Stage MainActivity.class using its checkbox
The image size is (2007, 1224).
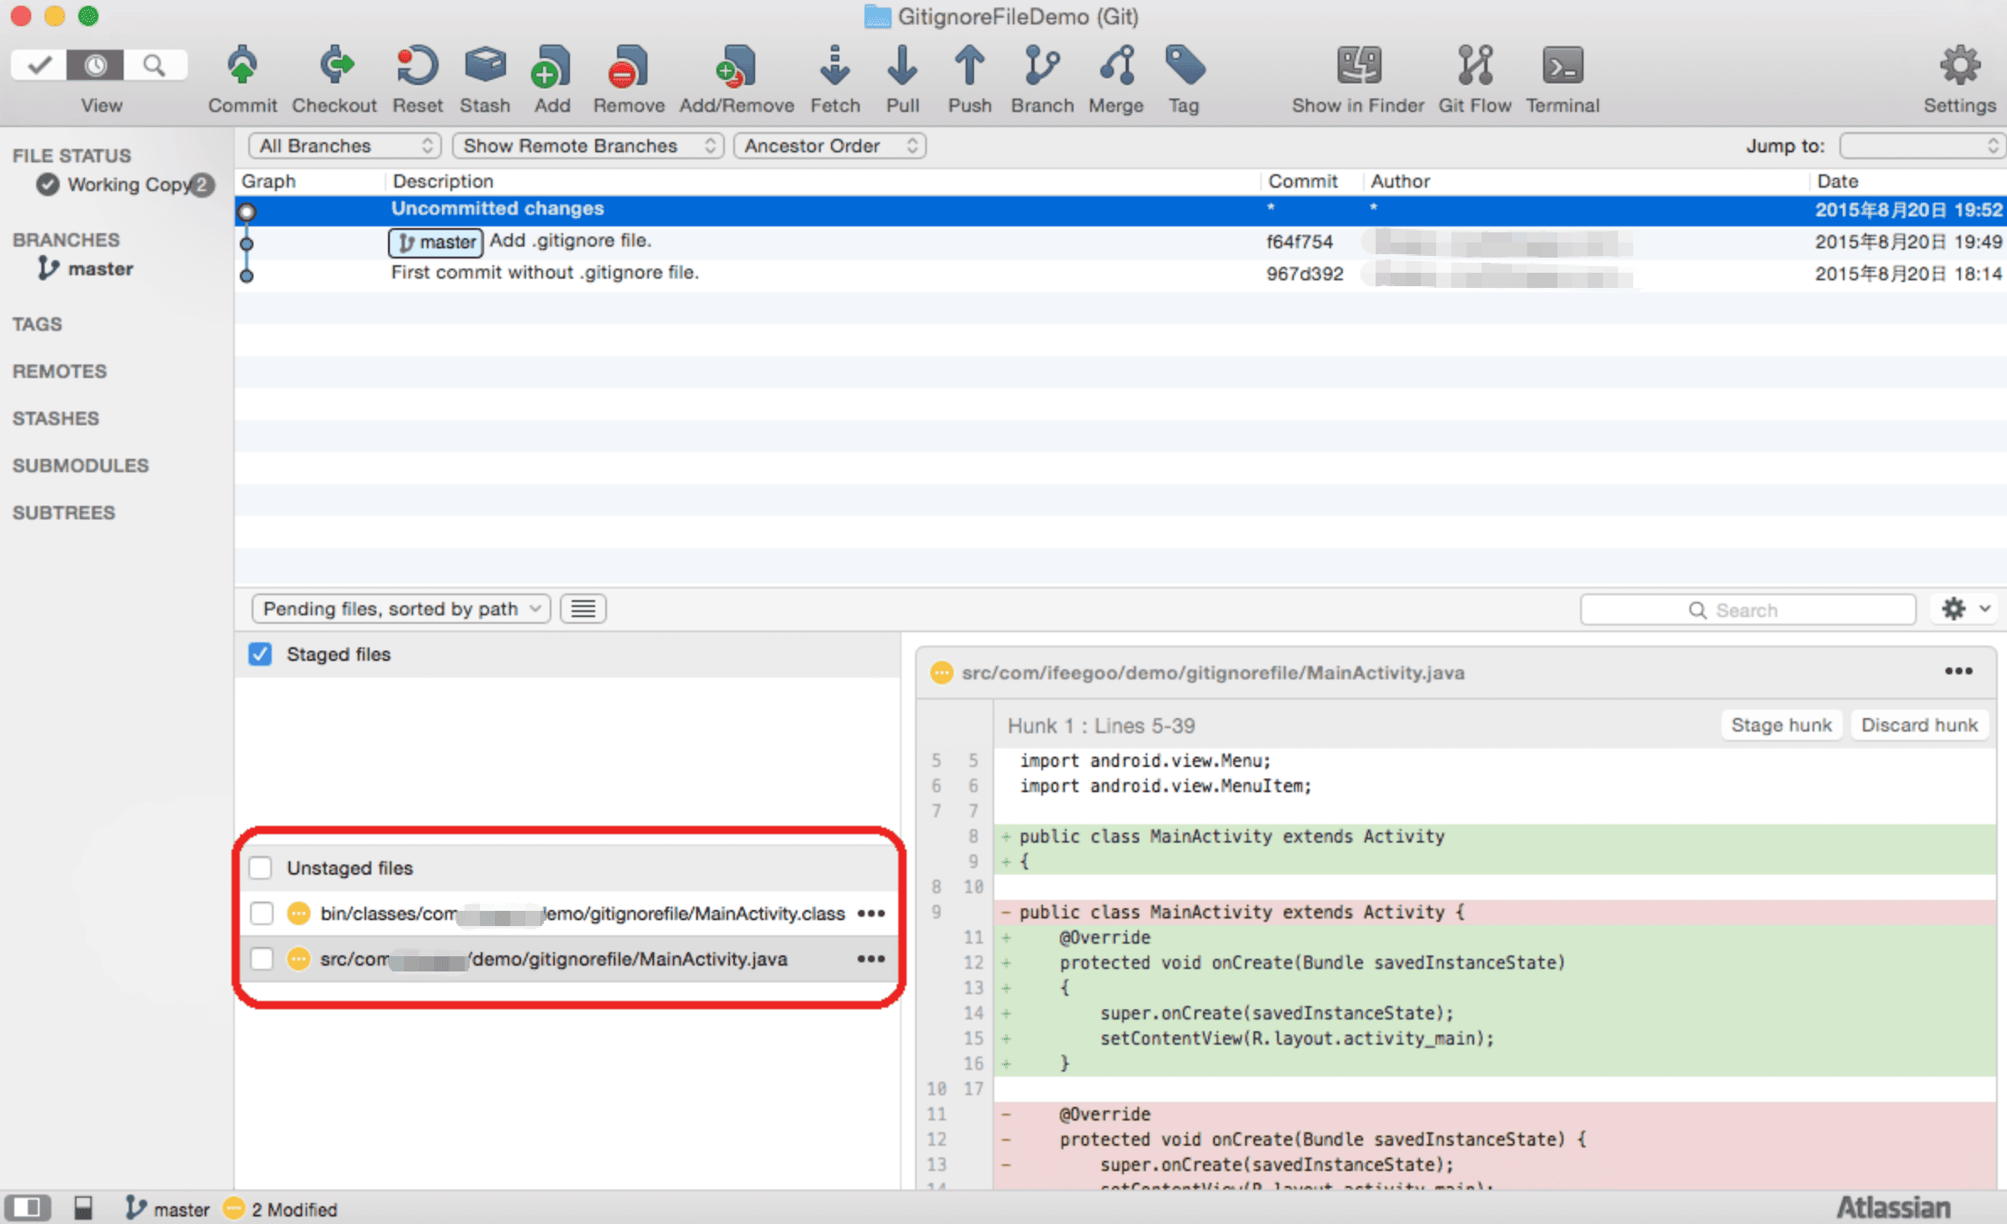(x=261, y=913)
